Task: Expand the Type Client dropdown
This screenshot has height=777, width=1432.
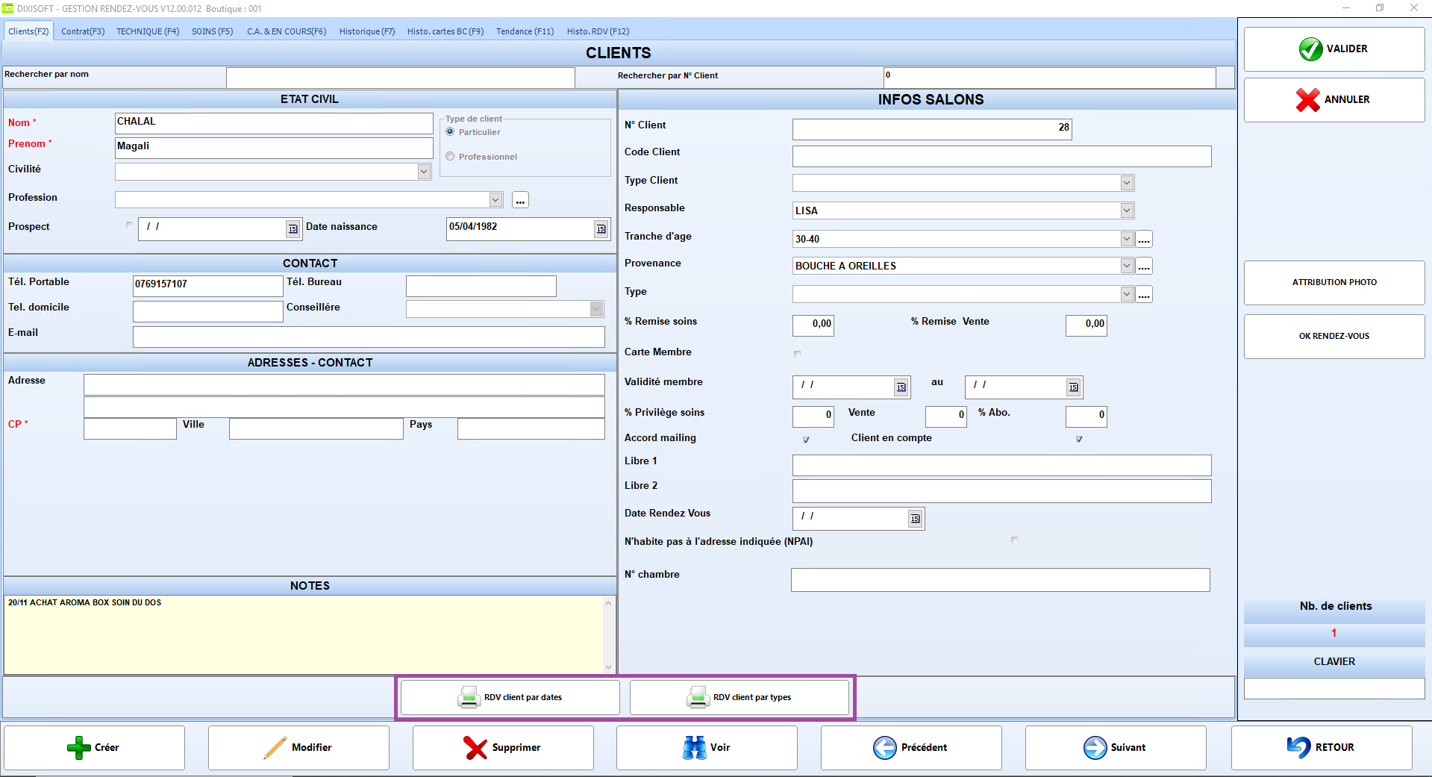Action: pyautogui.click(x=1127, y=183)
